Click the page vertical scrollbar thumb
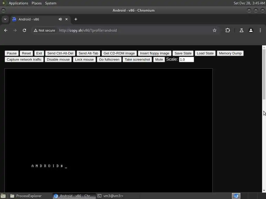This screenshot has width=266, height=199. pyautogui.click(x=264, y=74)
